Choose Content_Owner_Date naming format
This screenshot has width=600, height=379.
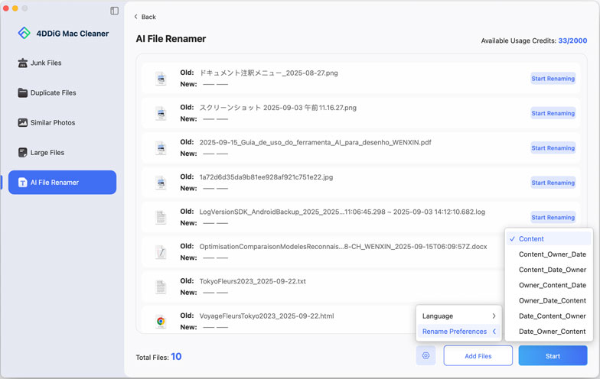(552, 254)
